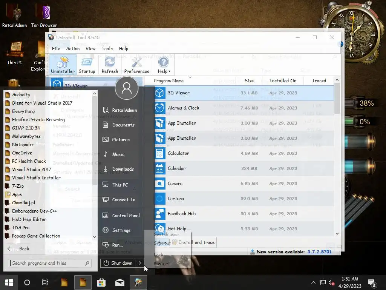Open the Startup toolbar section
This screenshot has height=290, width=386.
coord(87,65)
